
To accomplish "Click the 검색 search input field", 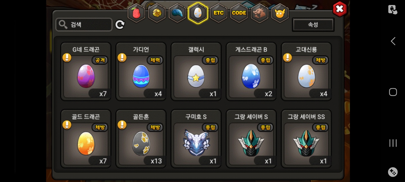I will pos(84,25).
